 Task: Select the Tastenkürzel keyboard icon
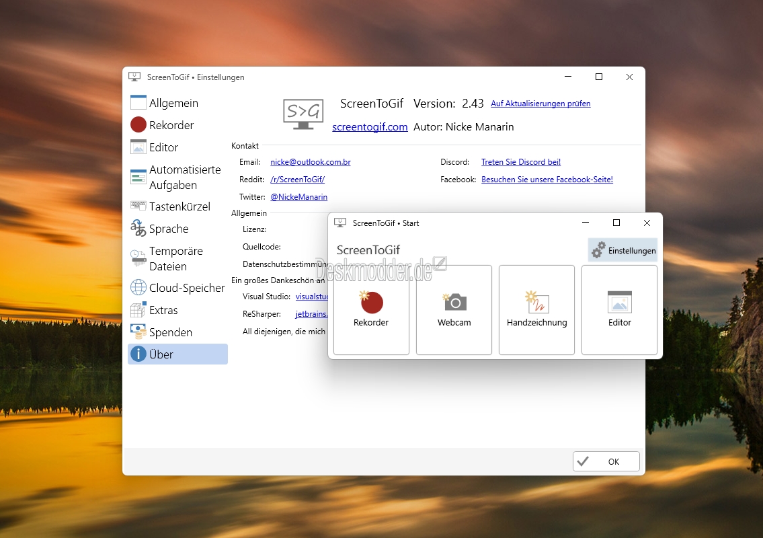pyautogui.click(x=138, y=206)
